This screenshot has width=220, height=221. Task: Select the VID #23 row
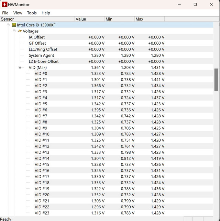click(x=124, y=213)
